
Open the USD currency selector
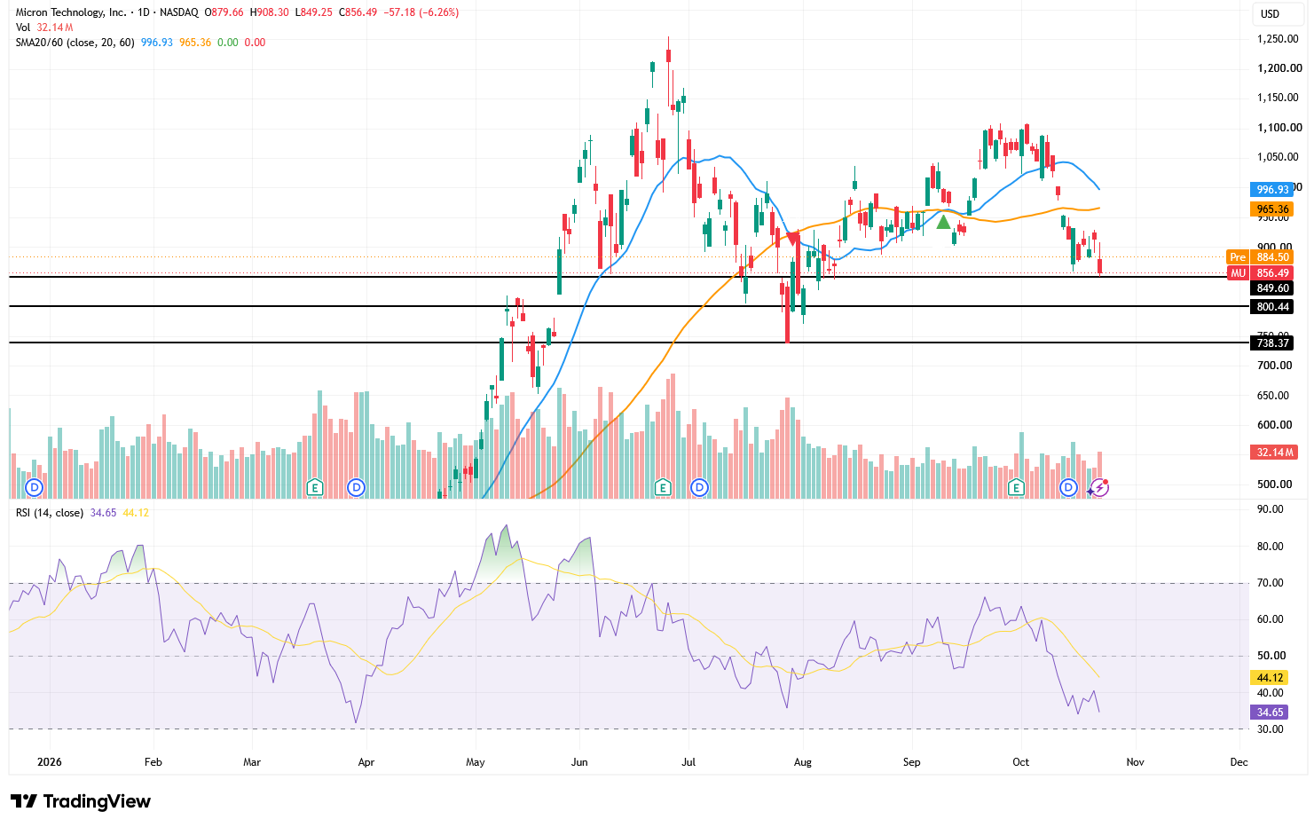pos(1271,13)
